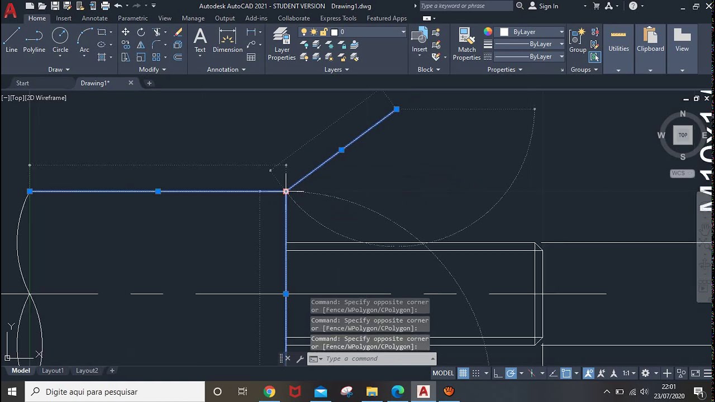Add a new layout with plus button
Image resolution: width=715 pixels, height=402 pixels.
pos(112,371)
